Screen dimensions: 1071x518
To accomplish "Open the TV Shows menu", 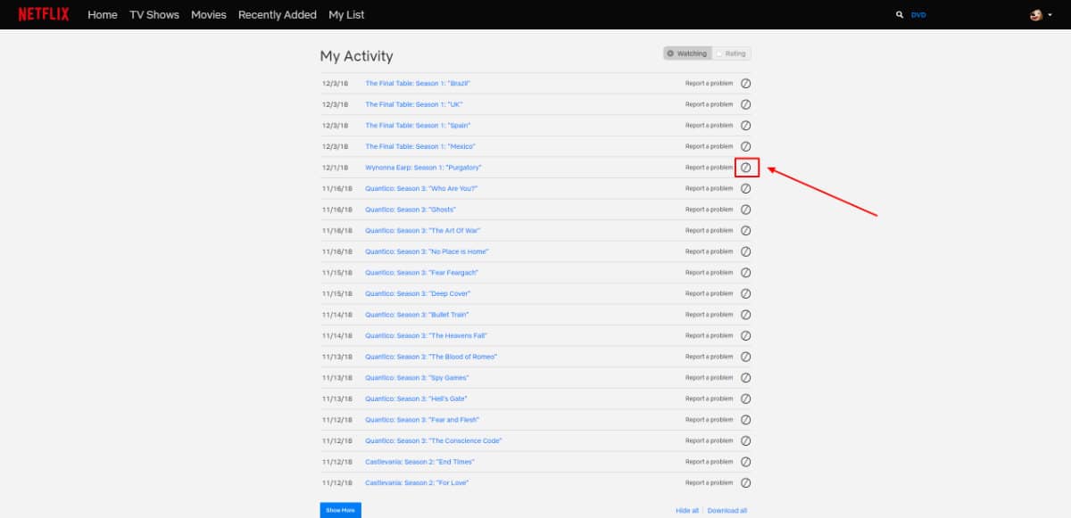I will click(x=154, y=14).
